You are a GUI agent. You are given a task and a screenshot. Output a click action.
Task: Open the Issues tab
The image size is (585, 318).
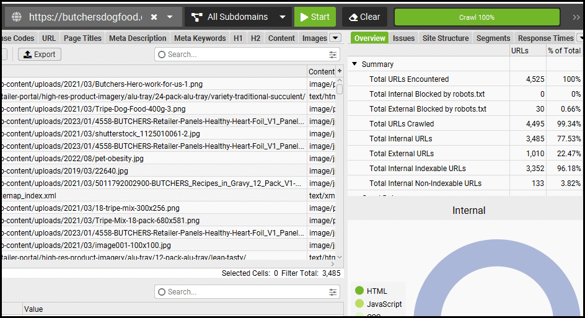403,38
